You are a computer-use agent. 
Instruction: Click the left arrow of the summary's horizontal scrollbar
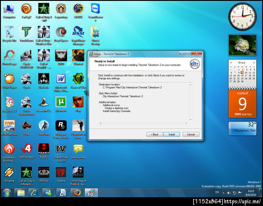point(100,123)
